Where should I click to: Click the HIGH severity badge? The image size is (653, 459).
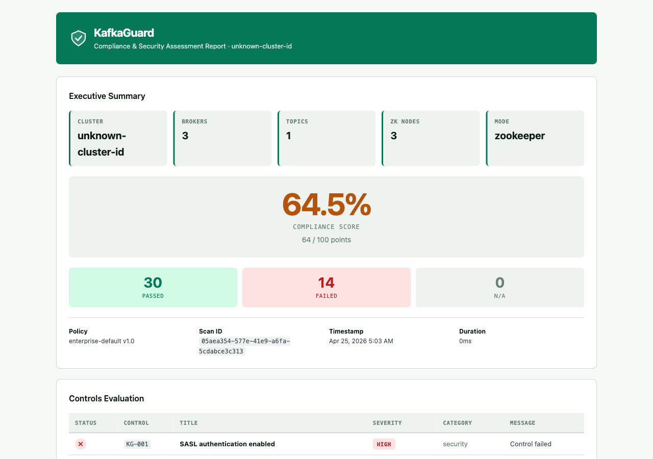[x=384, y=444]
